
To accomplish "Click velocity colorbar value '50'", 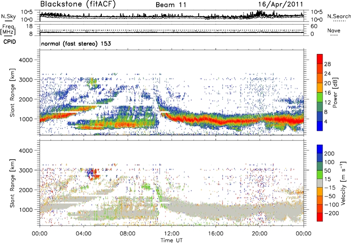I will click(327, 171).
